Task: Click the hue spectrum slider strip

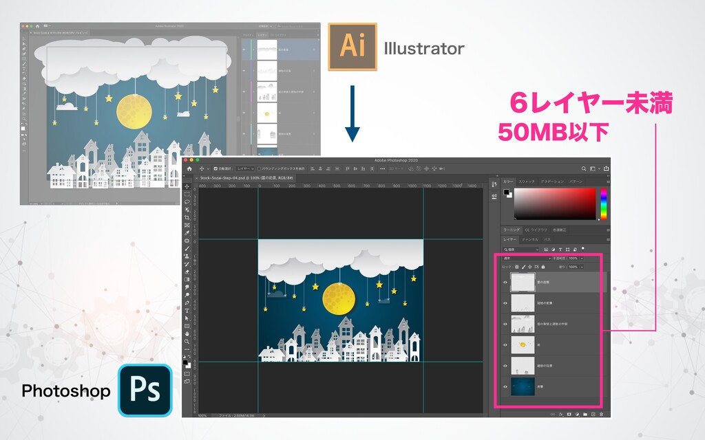Action: (x=604, y=203)
